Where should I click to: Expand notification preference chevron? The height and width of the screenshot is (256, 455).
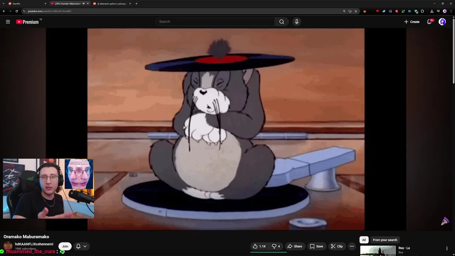(85, 246)
